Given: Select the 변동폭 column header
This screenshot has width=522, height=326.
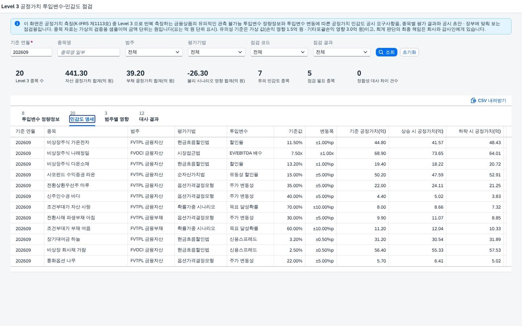Looking at the screenshot, I should pos(321,131).
